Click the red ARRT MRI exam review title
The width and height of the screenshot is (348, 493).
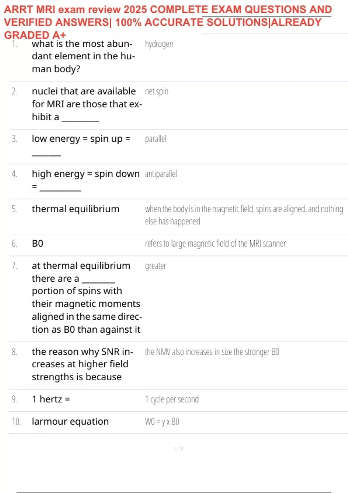point(168,22)
